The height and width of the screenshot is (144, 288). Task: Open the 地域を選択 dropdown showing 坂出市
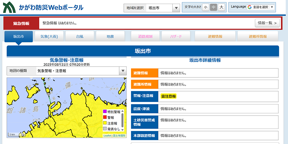(x=152, y=8)
